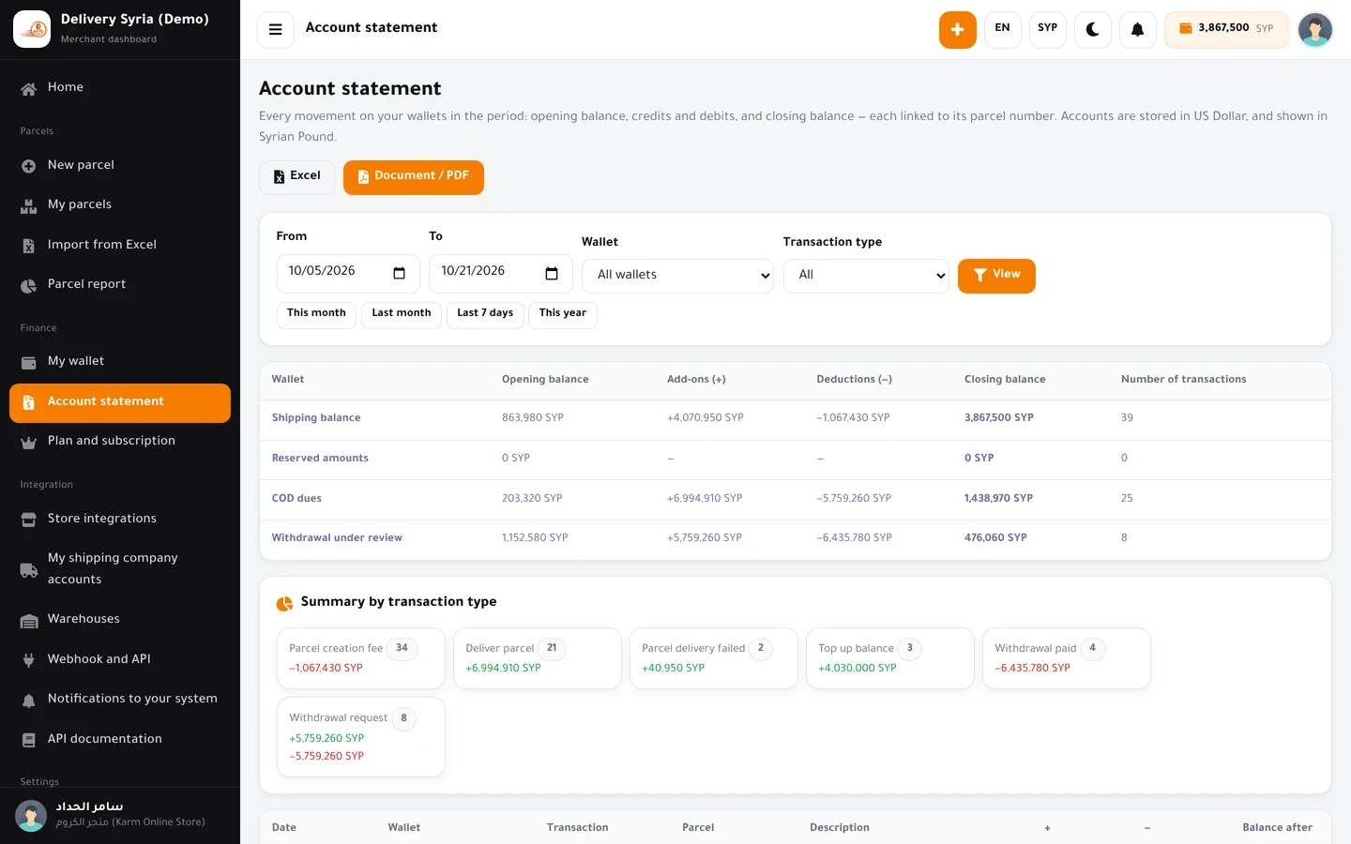
Task: Open Import from Excel page
Action: (120, 245)
